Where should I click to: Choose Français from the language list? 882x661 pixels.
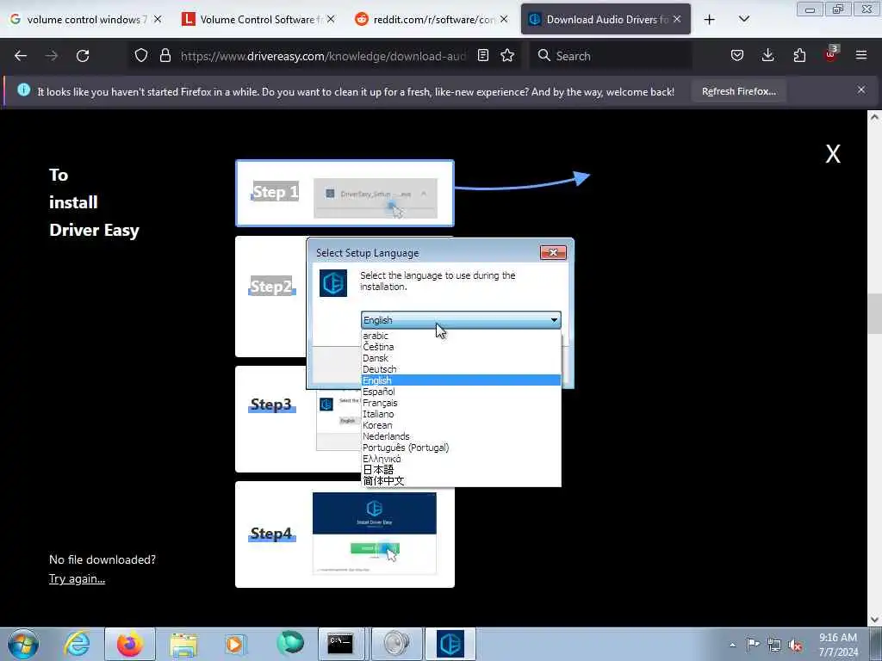point(461,403)
